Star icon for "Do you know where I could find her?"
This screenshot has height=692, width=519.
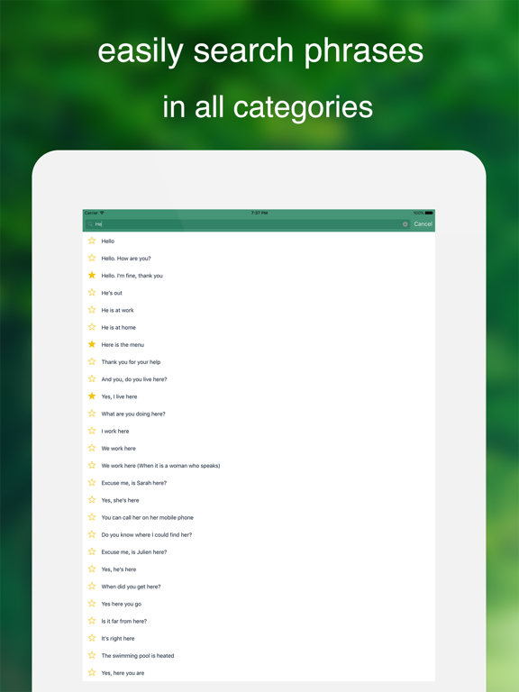(92, 534)
